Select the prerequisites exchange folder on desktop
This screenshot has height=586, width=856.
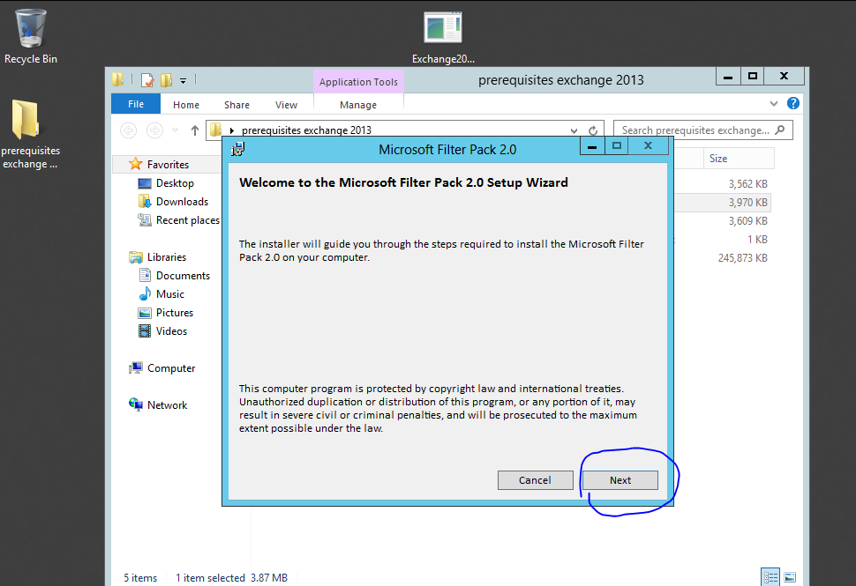point(29,134)
